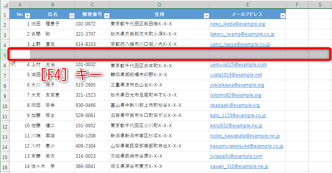Open the No column filter dropdown

point(28,16)
